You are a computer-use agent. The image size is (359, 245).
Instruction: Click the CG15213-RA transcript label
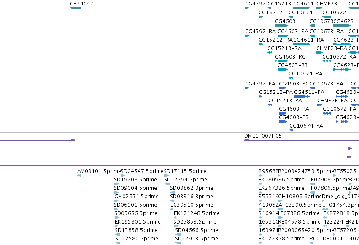coord(285,48)
